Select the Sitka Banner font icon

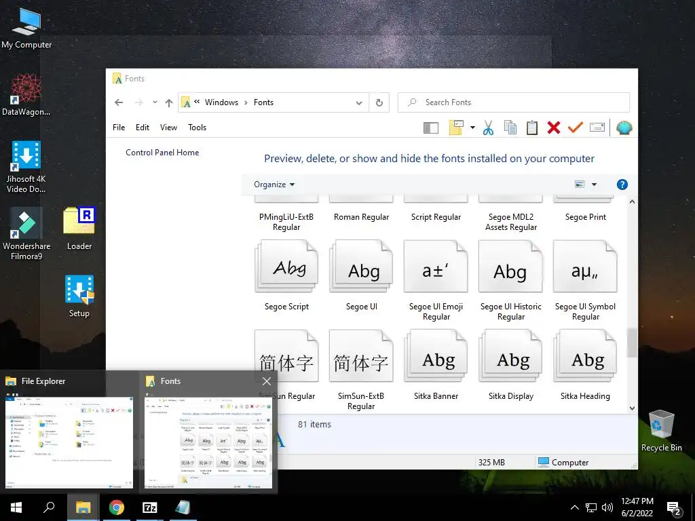436,355
